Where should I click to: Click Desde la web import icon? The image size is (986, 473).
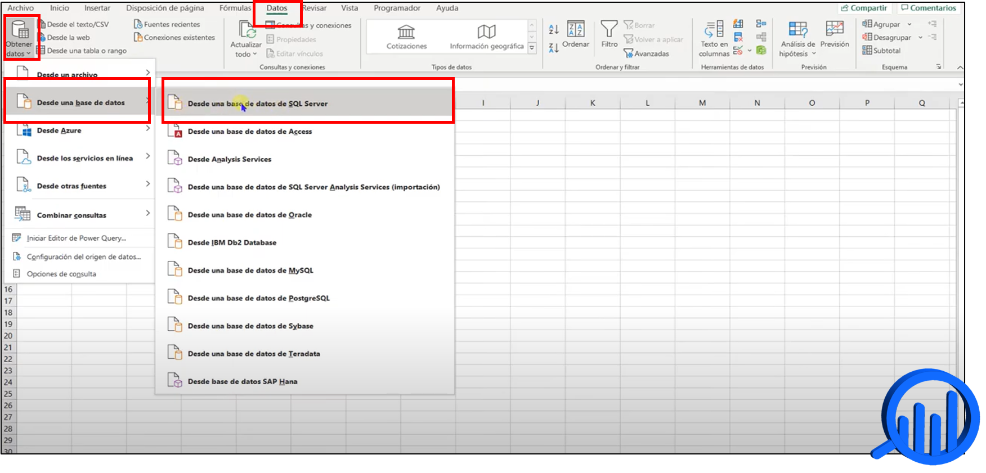coord(42,38)
